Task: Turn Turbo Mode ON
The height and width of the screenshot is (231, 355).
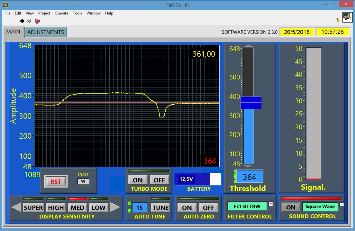Action: [138, 180]
